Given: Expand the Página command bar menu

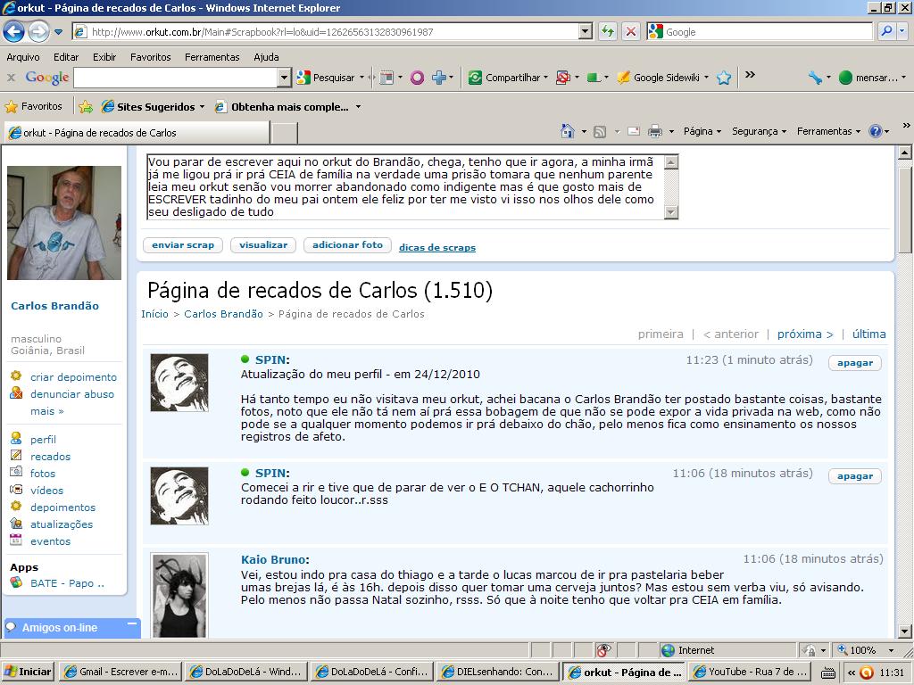Looking at the screenshot, I should (x=702, y=131).
